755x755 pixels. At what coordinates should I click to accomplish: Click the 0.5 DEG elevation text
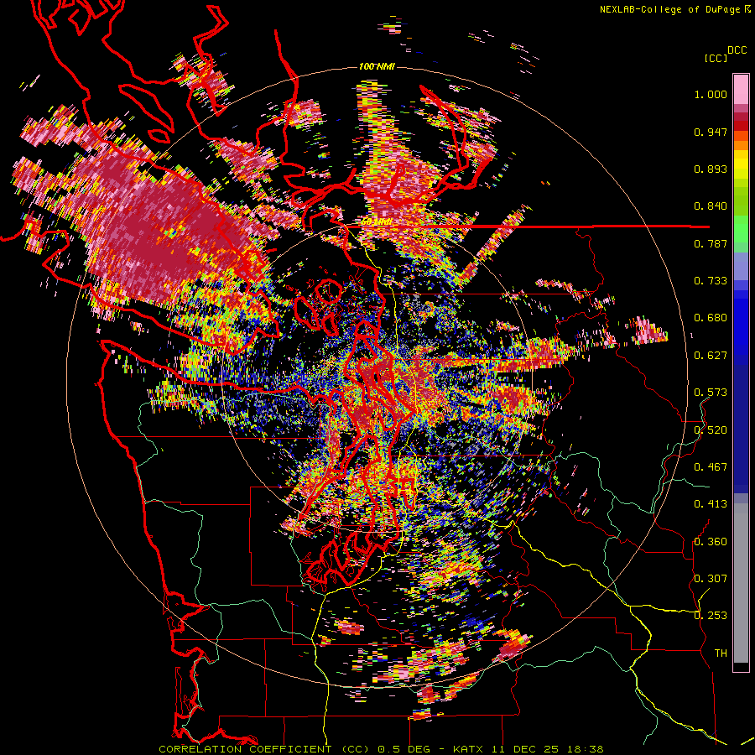point(404,749)
